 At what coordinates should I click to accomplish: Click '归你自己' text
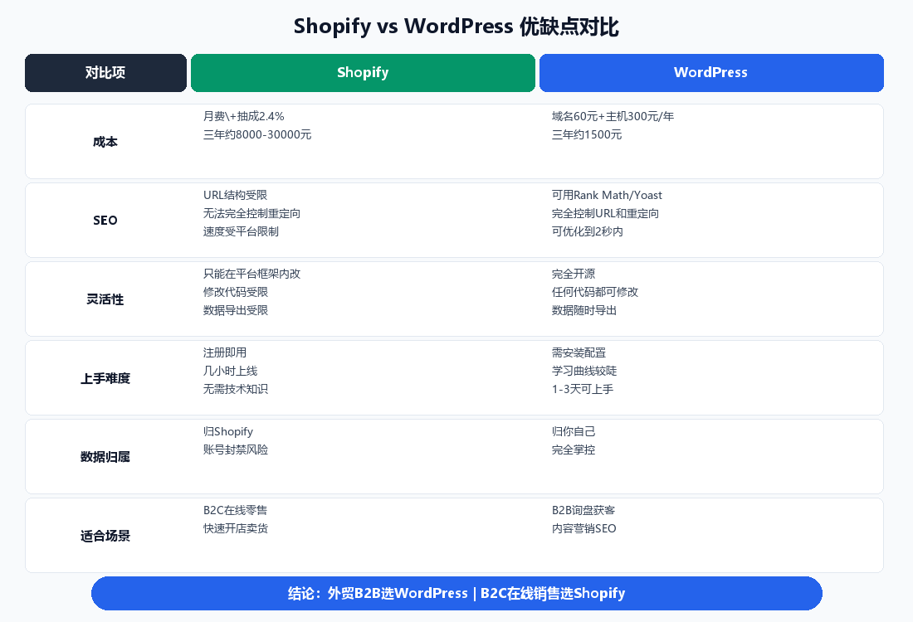(573, 431)
